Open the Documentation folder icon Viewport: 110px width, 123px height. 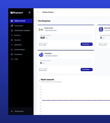click(x=12, y=49)
